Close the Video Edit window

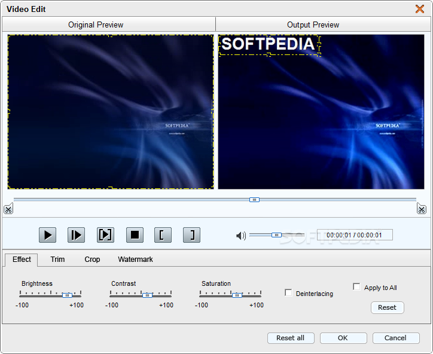420,9
